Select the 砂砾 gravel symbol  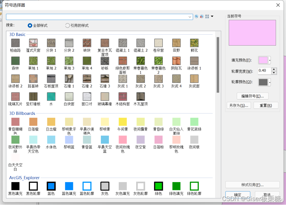coord(105,61)
